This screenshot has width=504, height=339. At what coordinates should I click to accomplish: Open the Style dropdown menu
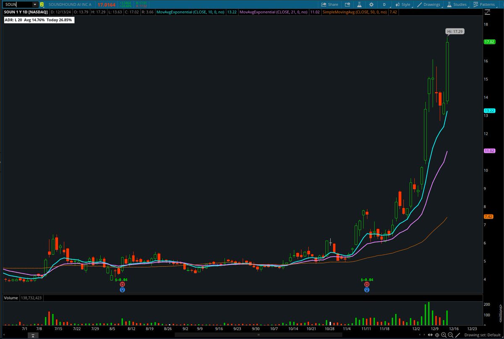403,5
